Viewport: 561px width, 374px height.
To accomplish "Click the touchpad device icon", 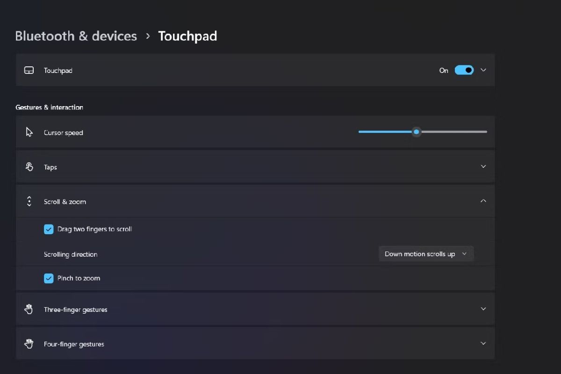I will pos(29,70).
